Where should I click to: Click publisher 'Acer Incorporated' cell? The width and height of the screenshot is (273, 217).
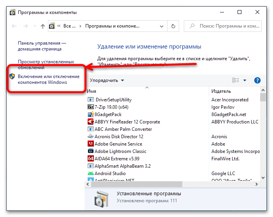(230, 100)
